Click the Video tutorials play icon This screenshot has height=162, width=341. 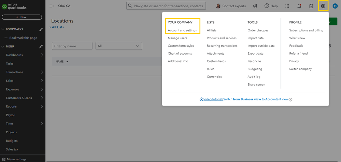pos(201,99)
